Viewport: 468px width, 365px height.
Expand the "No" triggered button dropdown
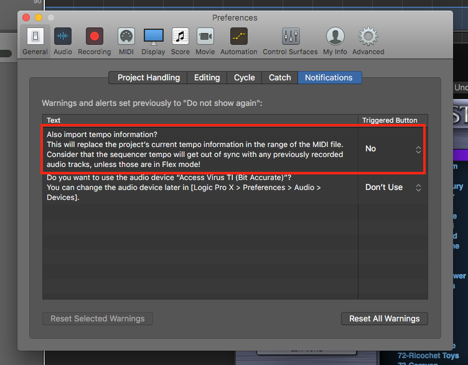(x=393, y=149)
